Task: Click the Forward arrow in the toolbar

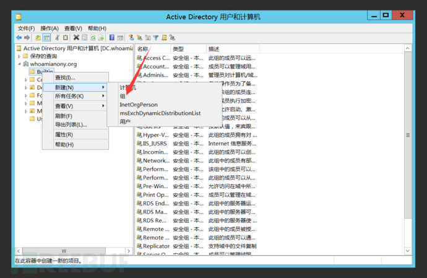Action: click(x=27, y=38)
